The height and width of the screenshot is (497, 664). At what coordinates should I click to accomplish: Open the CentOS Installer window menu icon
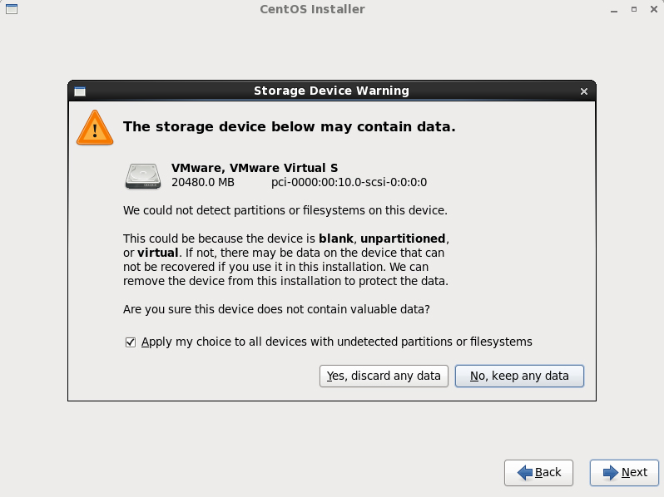[12, 9]
